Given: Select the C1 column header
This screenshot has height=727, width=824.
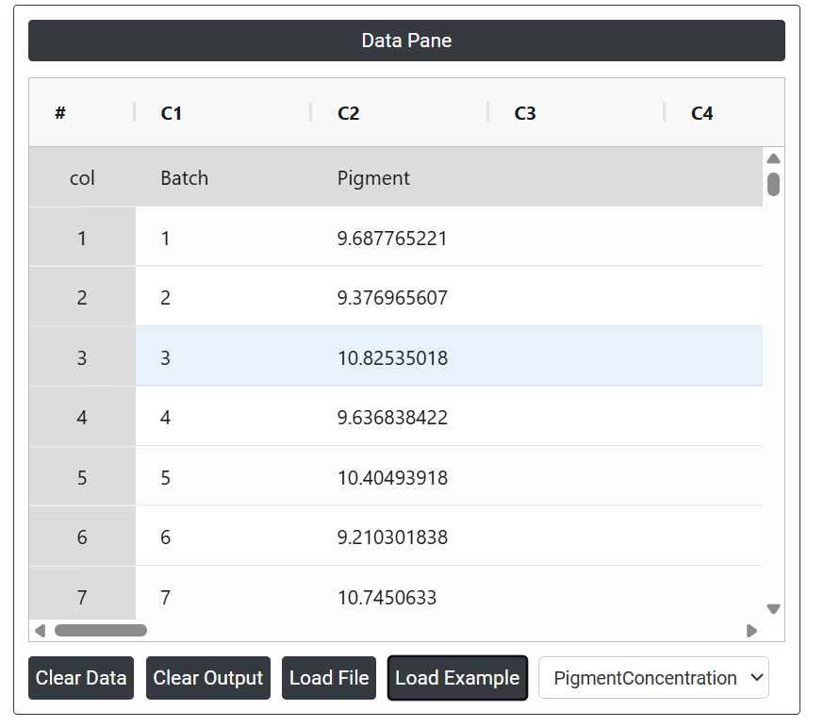Looking at the screenshot, I should [x=172, y=113].
